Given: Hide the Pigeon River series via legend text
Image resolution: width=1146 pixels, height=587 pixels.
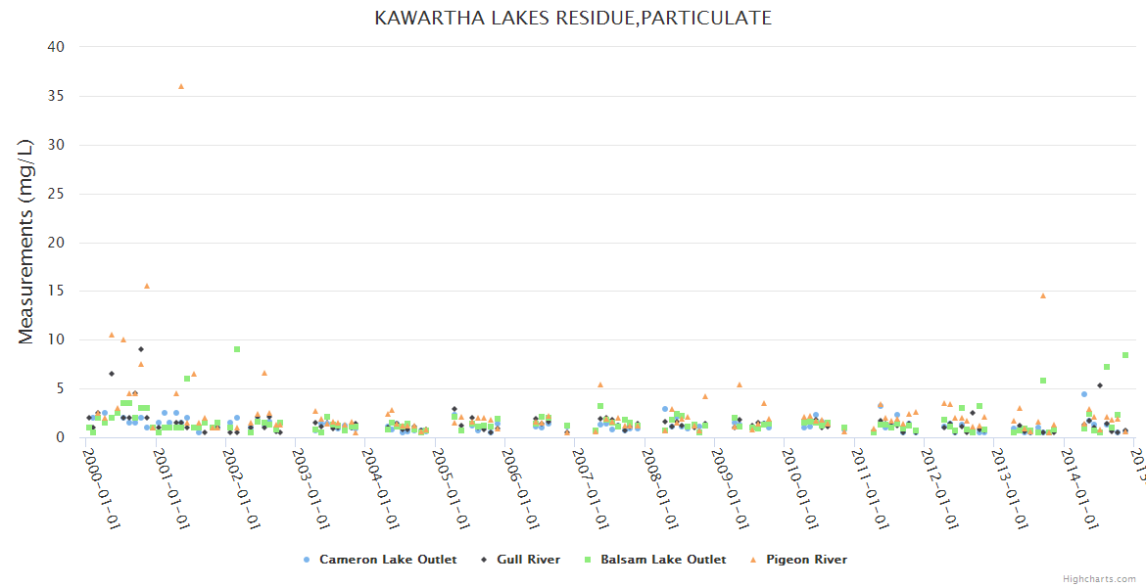Looking at the screenshot, I should 806,560.
